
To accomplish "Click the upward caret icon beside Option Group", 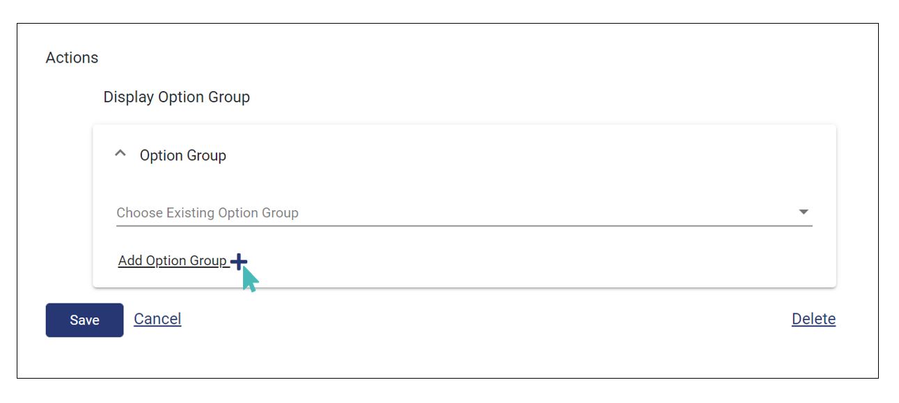I will coord(120,154).
